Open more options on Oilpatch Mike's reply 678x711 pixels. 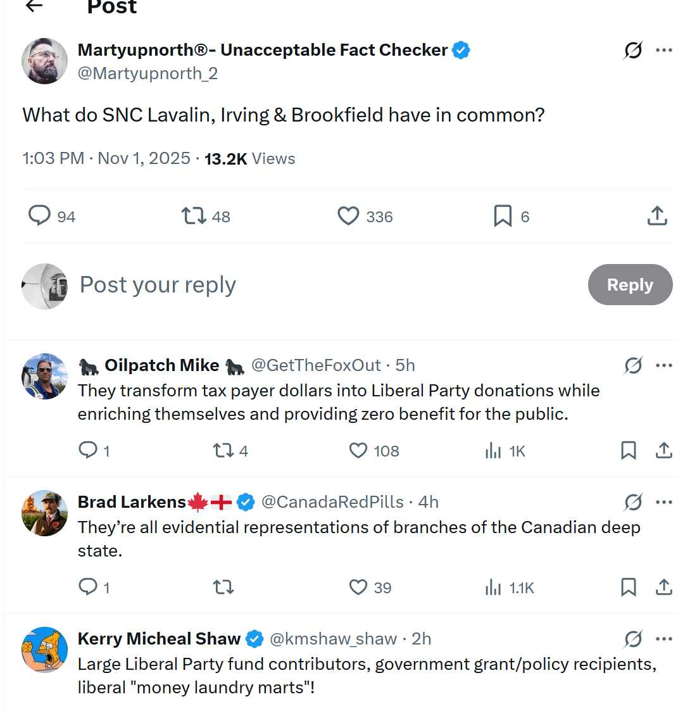pyautogui.click(x=663, y=365)
